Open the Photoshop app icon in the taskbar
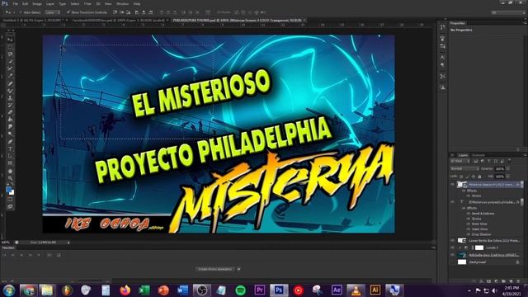This screenshot has height=297, width=528. [x=279, y=290]
